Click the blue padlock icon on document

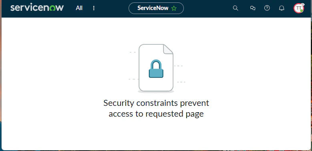point(156,69)
